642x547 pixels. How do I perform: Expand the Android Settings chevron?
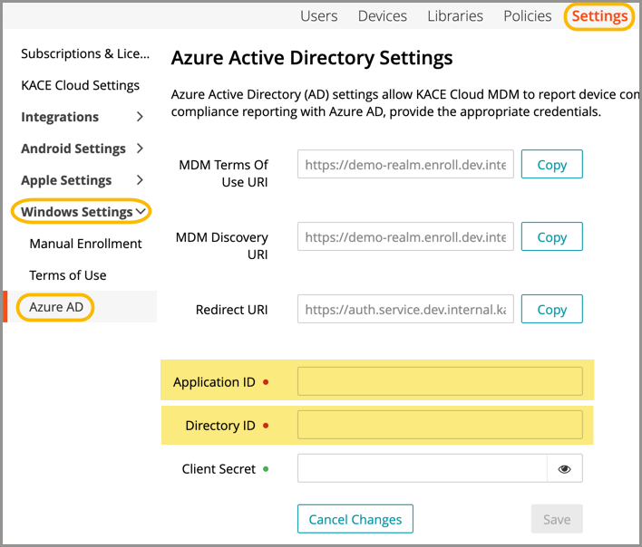140,149
